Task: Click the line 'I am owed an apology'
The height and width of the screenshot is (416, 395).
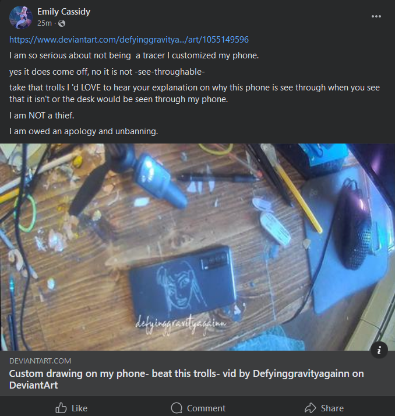Action: [x=84, y=131]
